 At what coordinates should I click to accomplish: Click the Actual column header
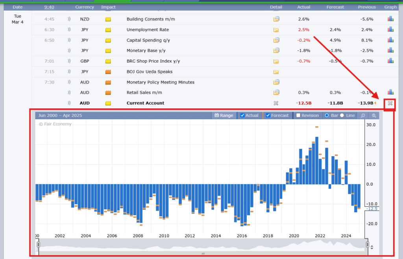[x=303, y=7]
